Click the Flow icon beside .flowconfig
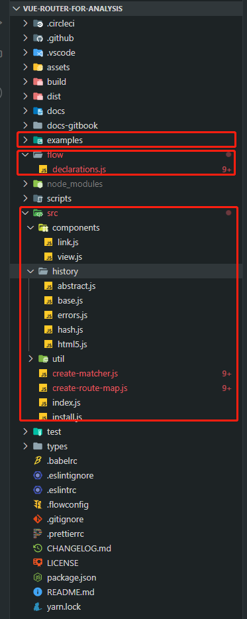The image size is (247, 619). coord(38,504)
